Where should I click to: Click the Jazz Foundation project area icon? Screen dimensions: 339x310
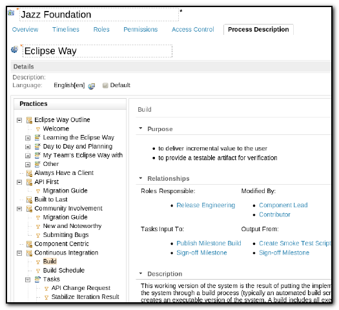click(x=11, y=12)
